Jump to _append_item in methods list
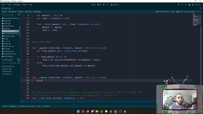The image size is (203, 114). 7,69
